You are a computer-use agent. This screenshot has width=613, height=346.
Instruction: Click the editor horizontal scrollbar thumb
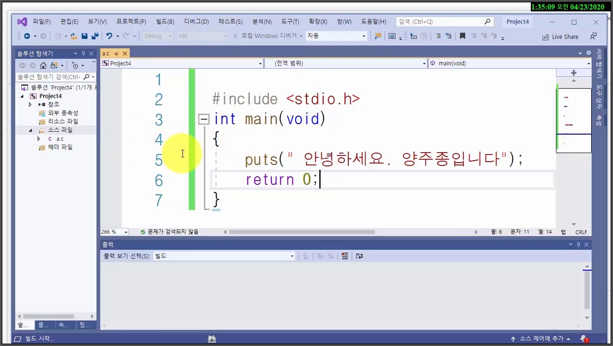[302, 232]
